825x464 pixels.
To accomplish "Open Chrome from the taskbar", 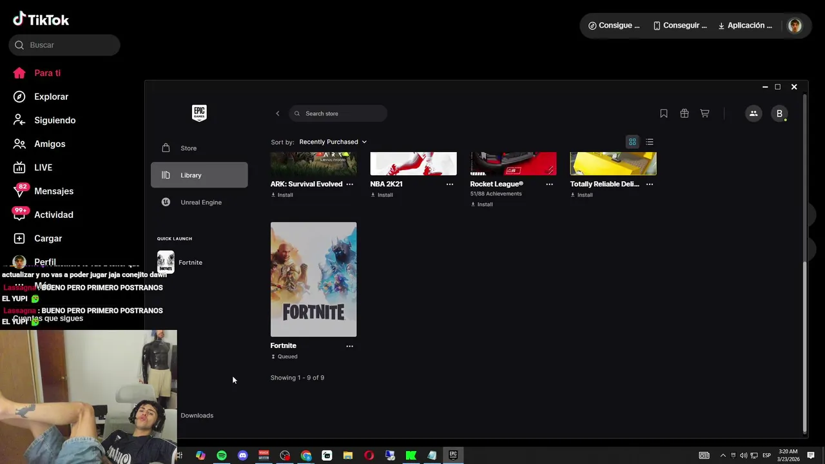I will 306,456.
